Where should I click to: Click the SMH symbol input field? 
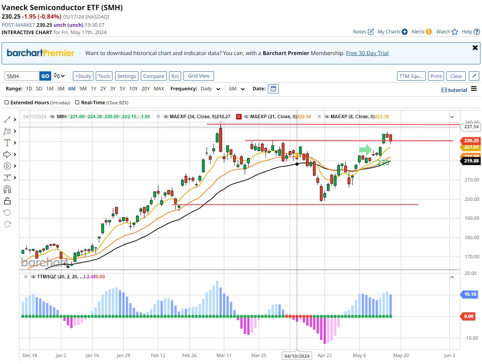22,76
